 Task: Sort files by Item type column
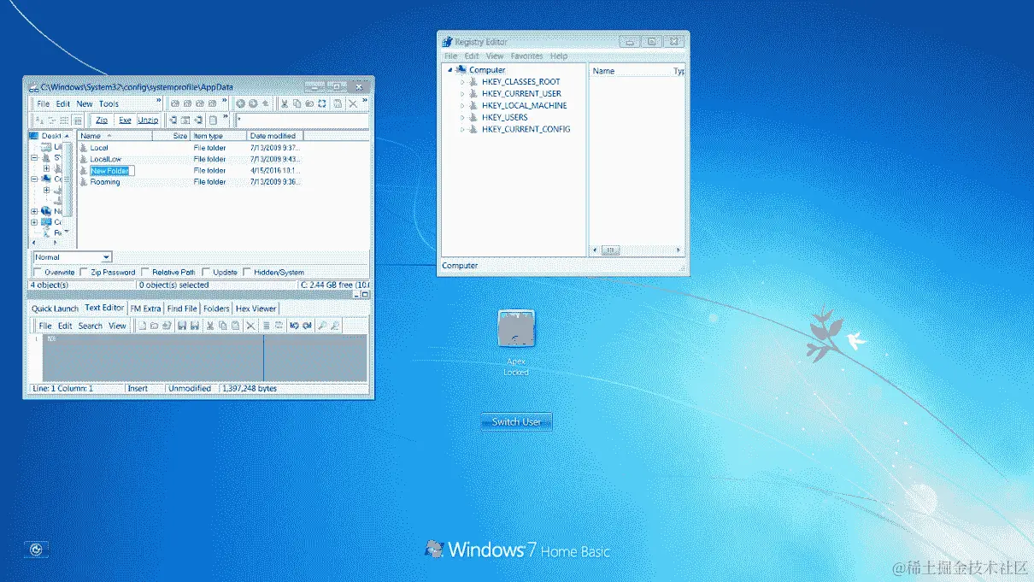(x=219, y=136)
